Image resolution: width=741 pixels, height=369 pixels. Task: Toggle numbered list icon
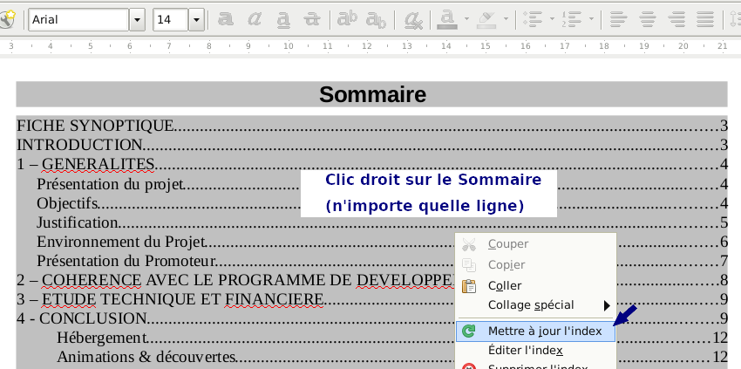coord(571,19)
